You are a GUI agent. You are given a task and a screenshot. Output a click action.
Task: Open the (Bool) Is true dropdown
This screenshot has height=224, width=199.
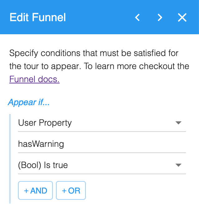click(102, 165)
